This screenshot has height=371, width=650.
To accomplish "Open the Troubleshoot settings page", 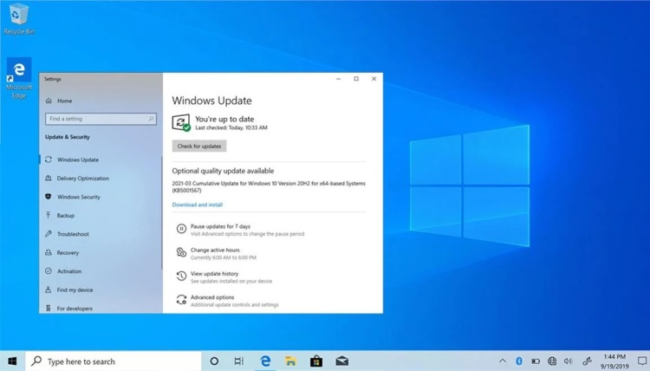I will [73, 234].
